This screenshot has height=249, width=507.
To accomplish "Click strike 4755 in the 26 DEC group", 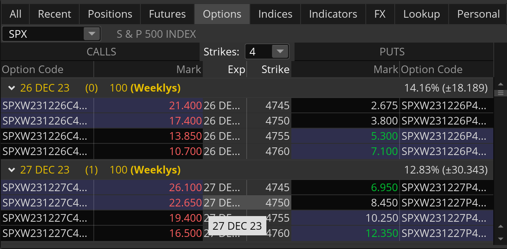I will tap(277, 136).
